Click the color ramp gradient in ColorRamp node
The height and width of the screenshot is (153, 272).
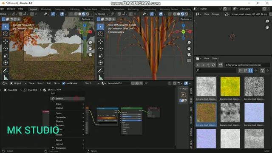point(108,118)
